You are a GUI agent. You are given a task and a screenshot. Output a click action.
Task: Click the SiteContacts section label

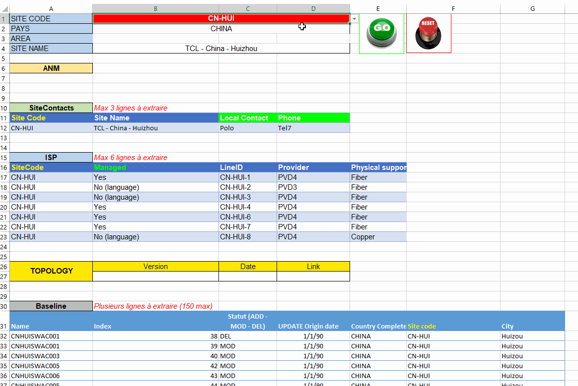51,108
